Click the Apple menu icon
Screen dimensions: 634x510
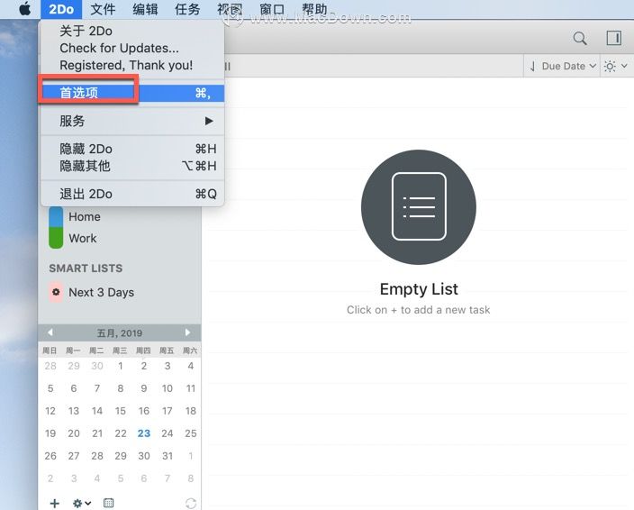(x=24, y=8)
